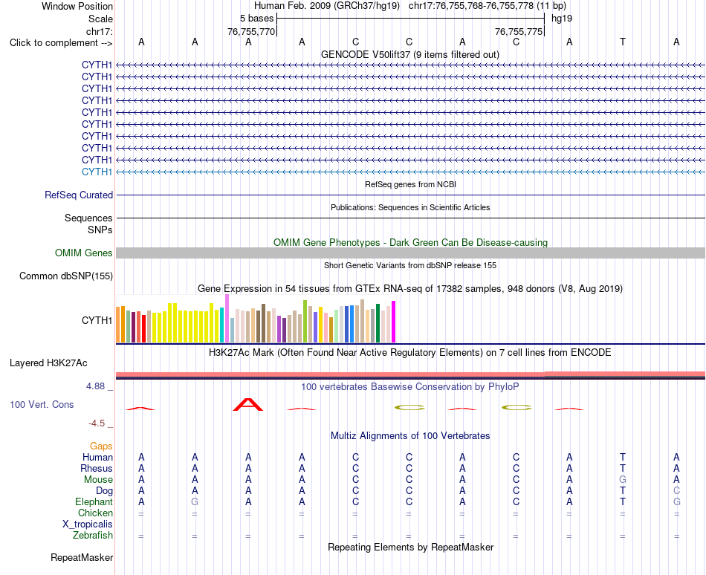This screenshot has width=706, height=575.
Task: Click the 76,755,775 ruler coordinate
Action: tap(519, 31)
